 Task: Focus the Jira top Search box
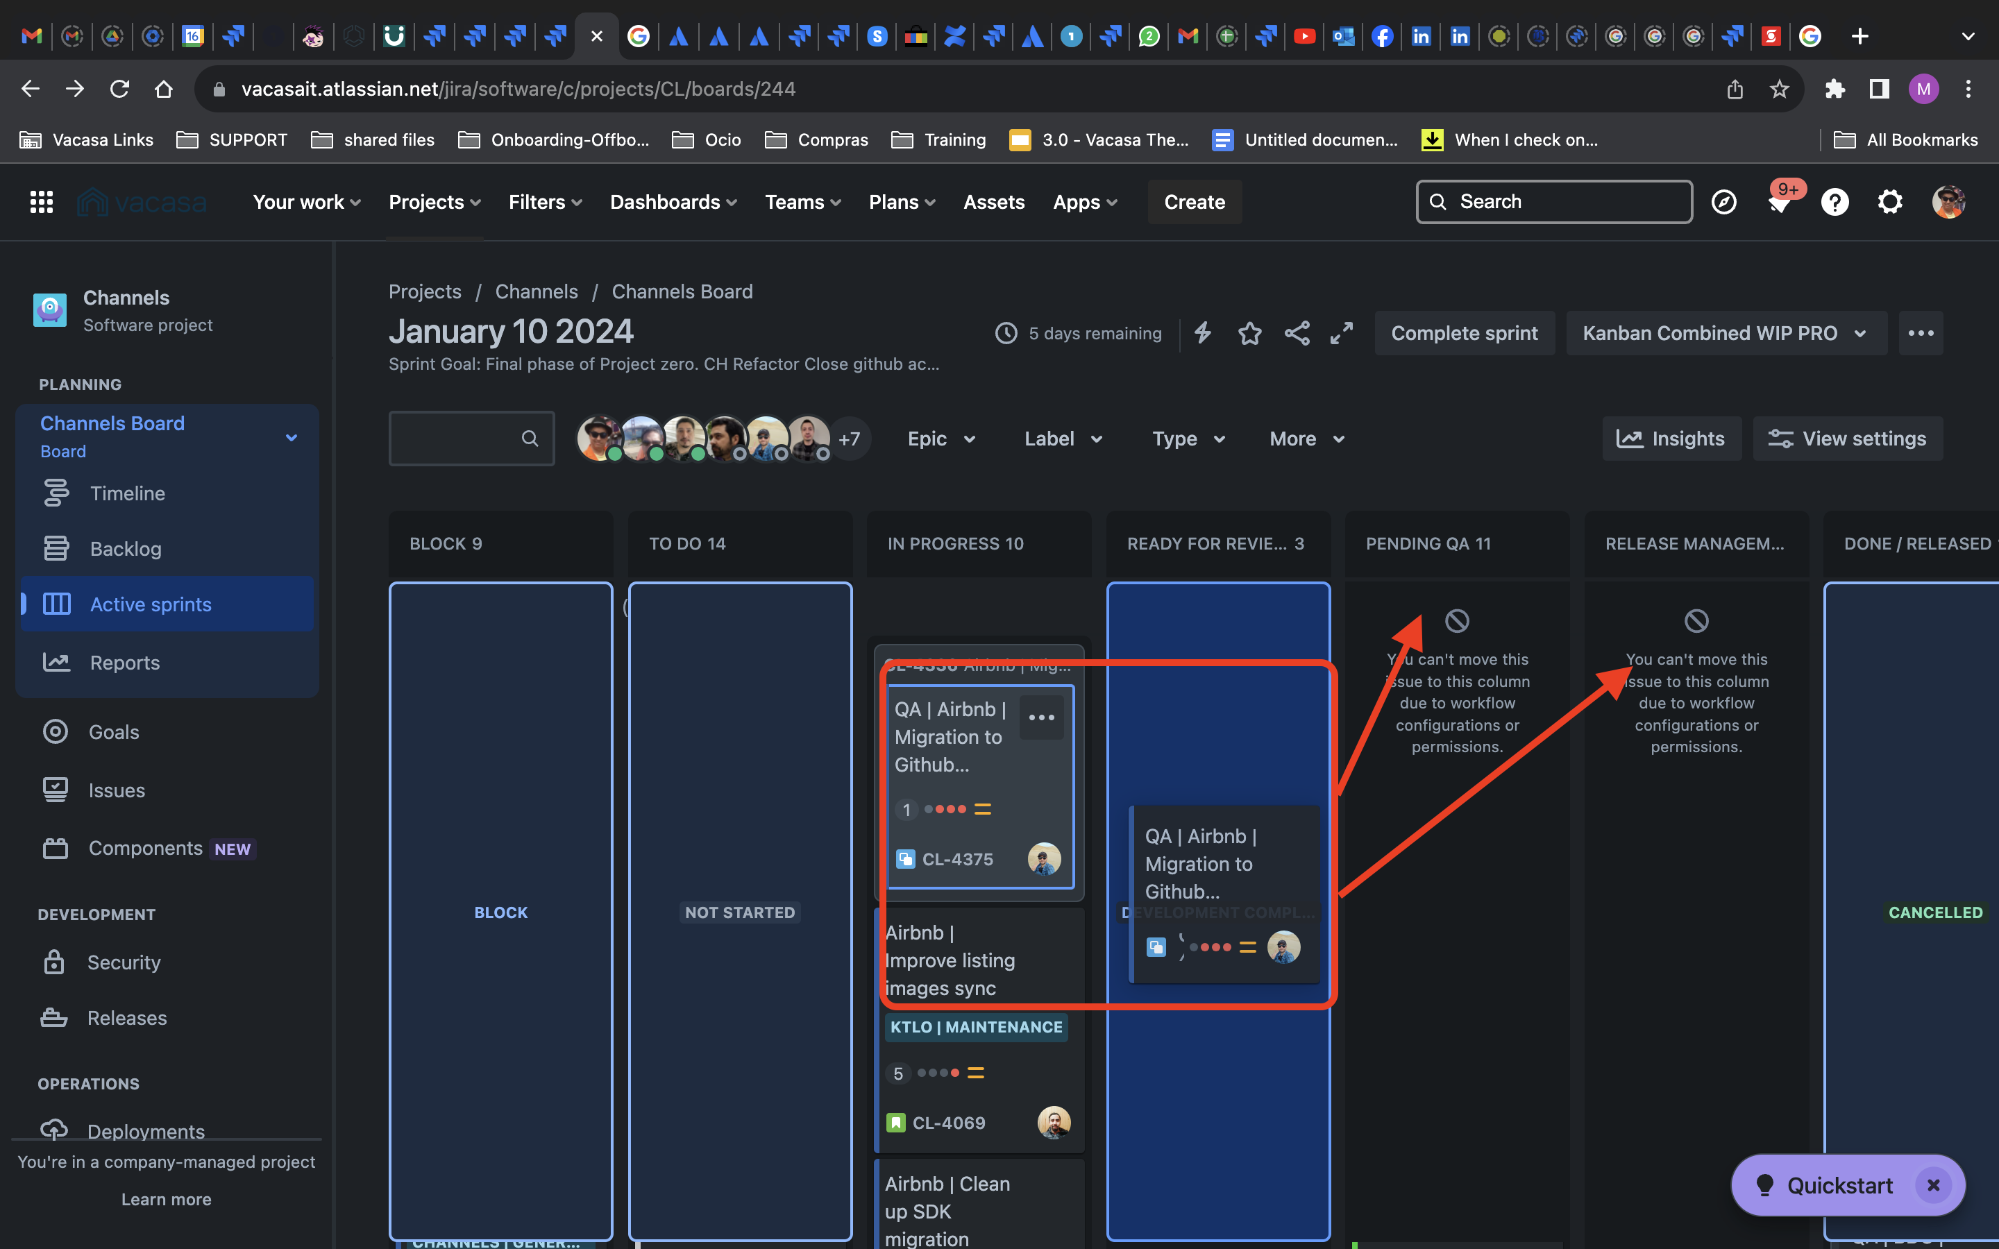coord(1554,201)
